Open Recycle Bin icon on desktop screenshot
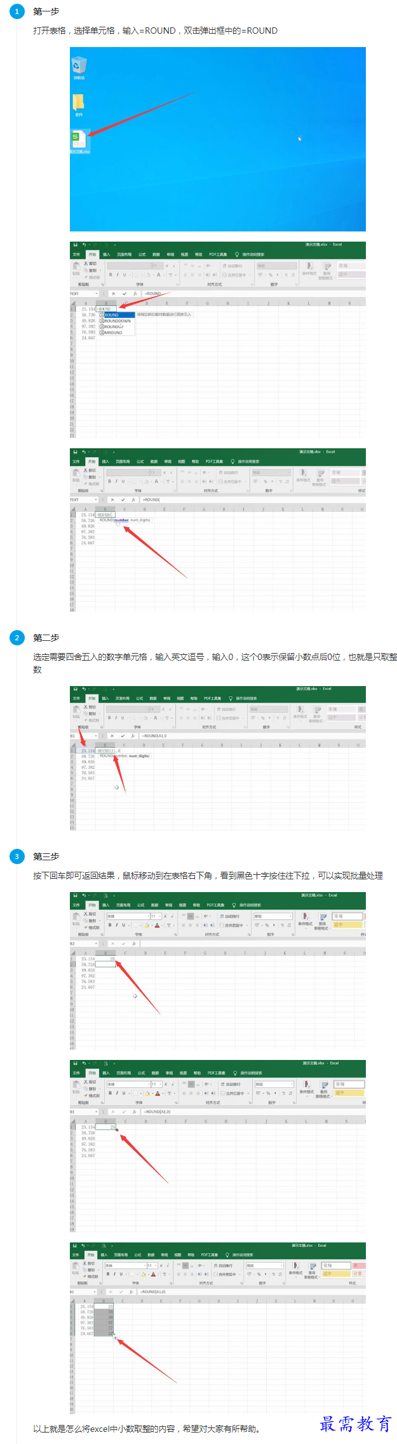Screen dimensions: 397x1444 79,66
